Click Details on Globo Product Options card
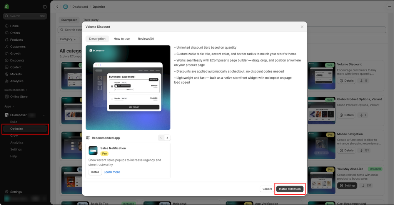The width and height of the screenshot is (394, 205). click(x=346, y=115)
